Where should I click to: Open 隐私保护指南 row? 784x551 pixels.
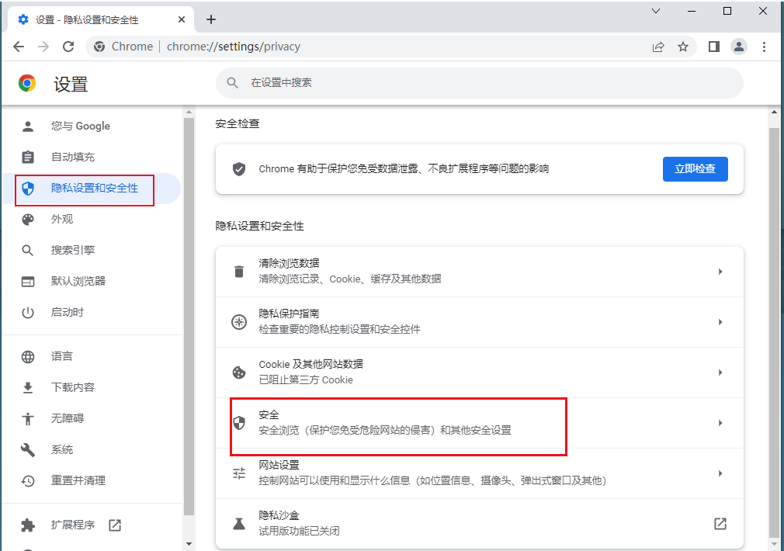coord(480,322)
